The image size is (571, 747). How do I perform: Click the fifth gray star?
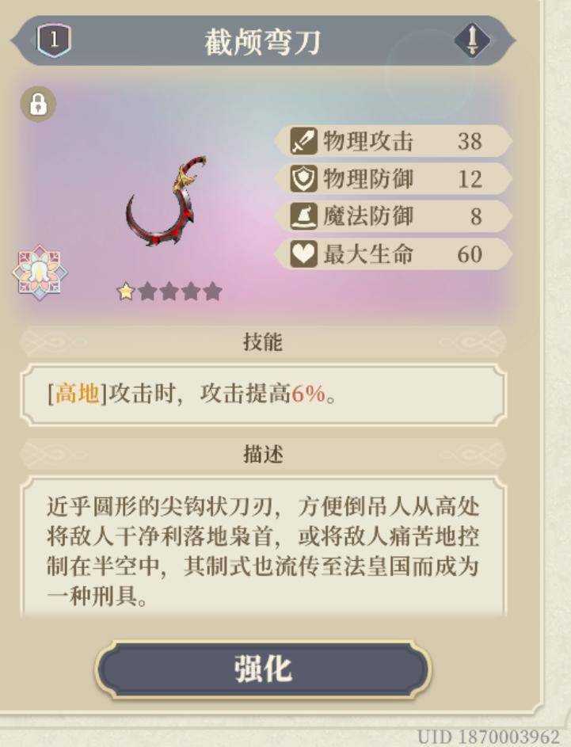212,291
